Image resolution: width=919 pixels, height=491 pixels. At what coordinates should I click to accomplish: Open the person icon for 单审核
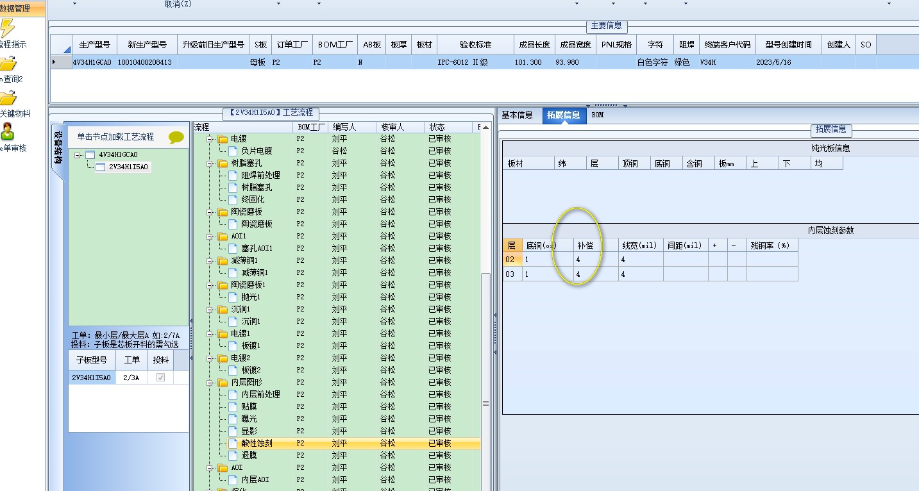pos(7,132)
